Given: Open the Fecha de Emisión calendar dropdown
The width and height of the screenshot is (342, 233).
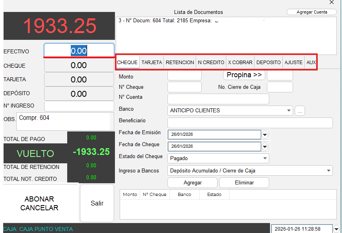Looking at the screenshot, I should [x=265, y=135].
